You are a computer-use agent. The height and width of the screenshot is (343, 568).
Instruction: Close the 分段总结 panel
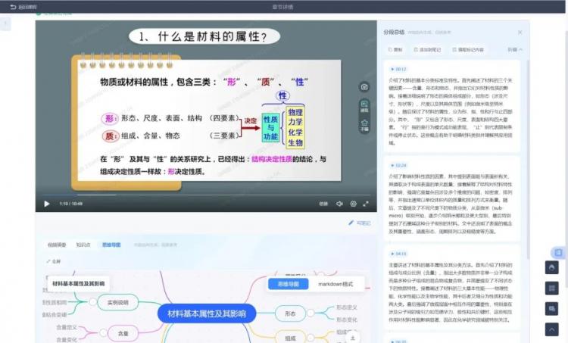(x=520, y=33)
